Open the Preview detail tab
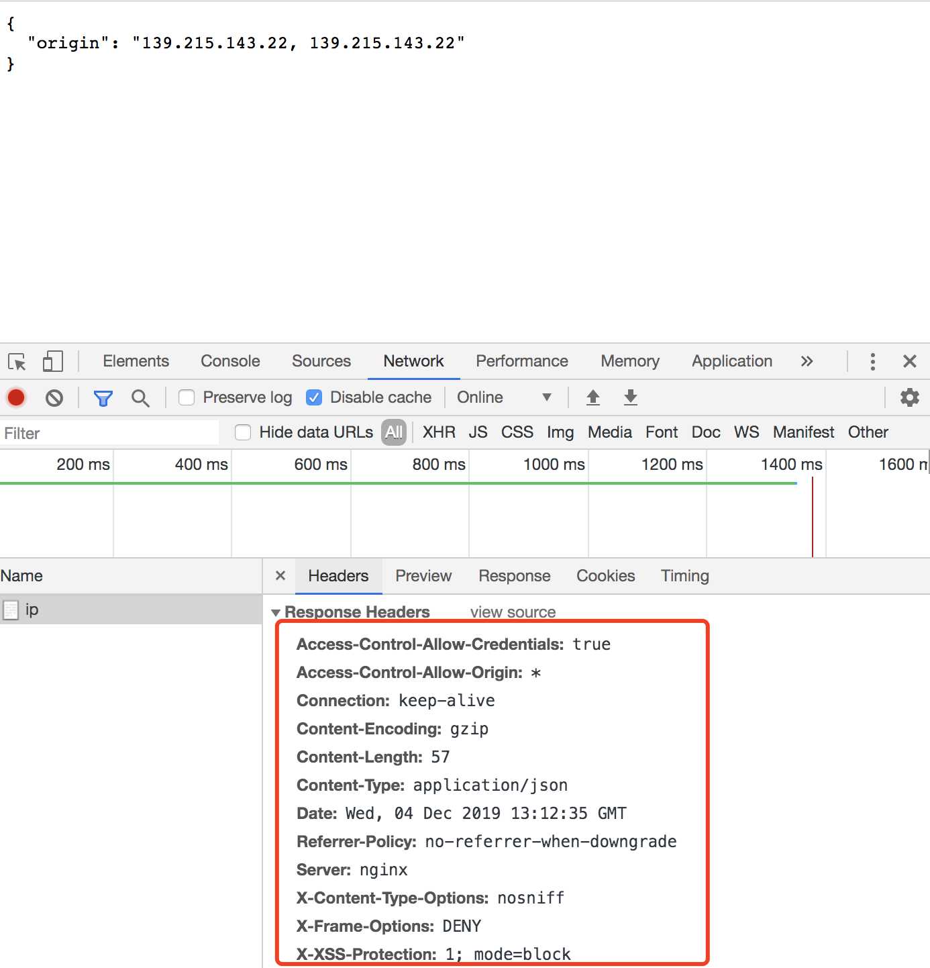This screenshot has width=930, height=968. click(423, 576)
